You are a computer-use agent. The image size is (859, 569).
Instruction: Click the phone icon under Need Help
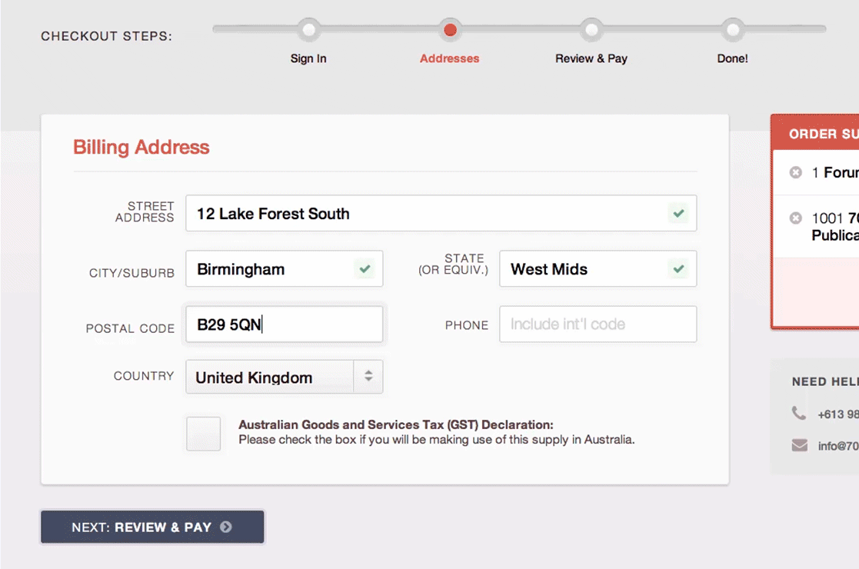(799, 414)
